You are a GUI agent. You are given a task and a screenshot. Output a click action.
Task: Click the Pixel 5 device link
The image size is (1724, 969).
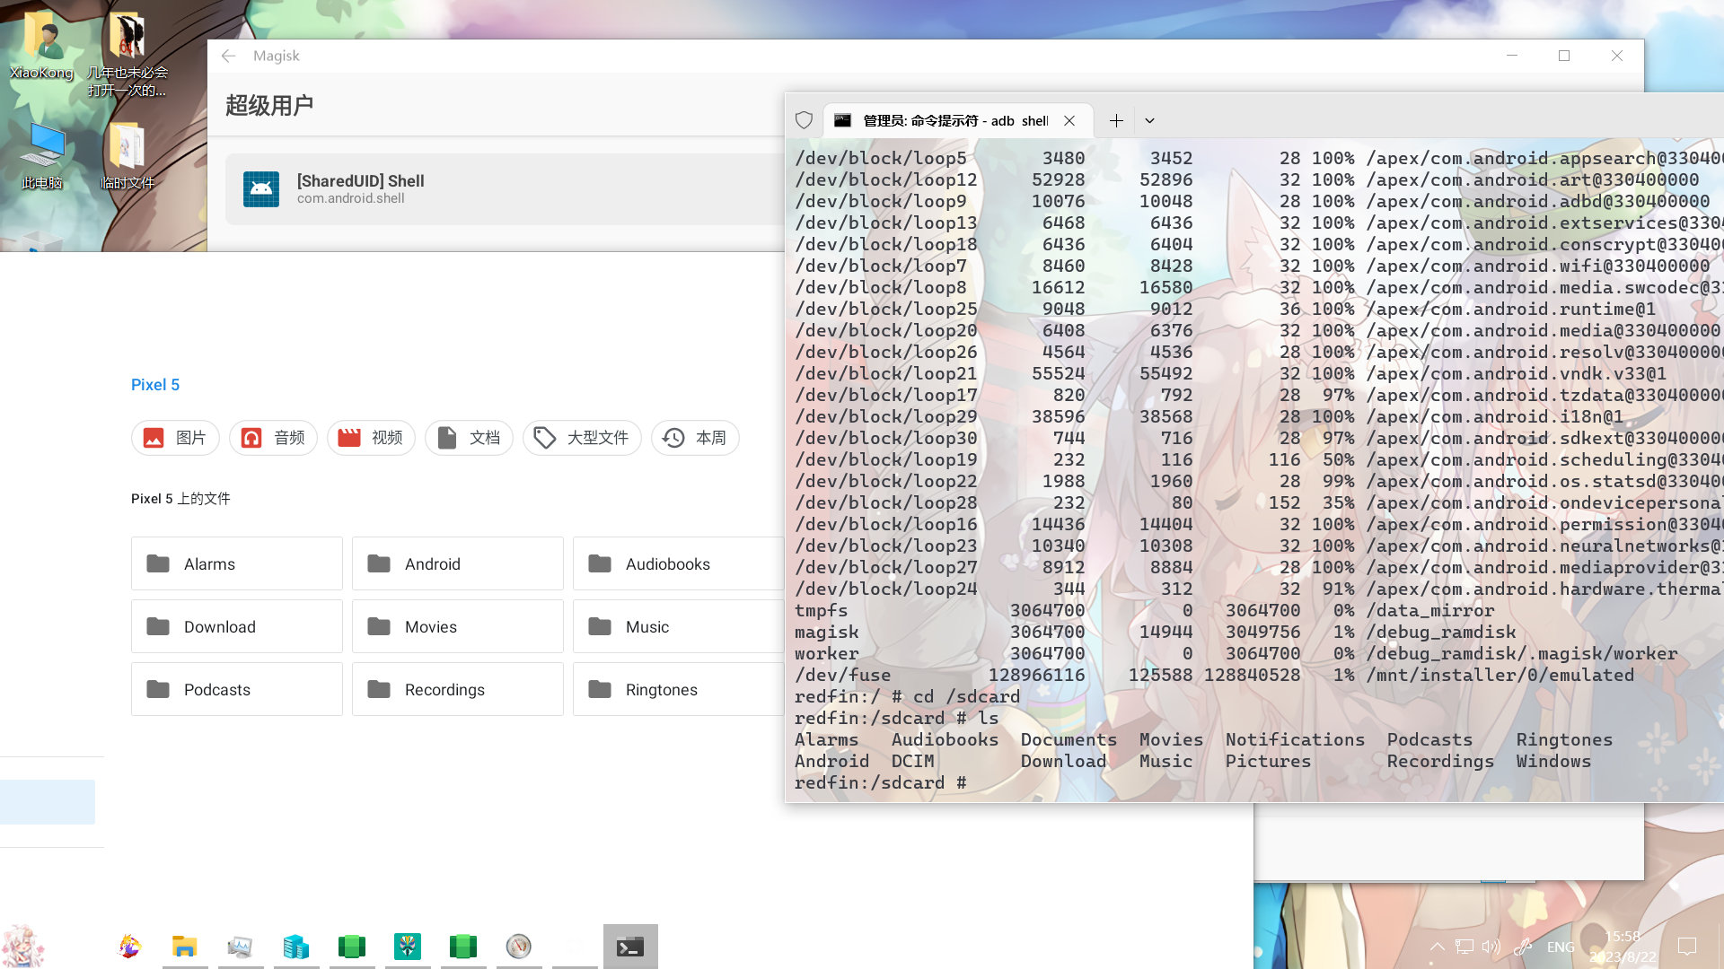tap(155, 385)
